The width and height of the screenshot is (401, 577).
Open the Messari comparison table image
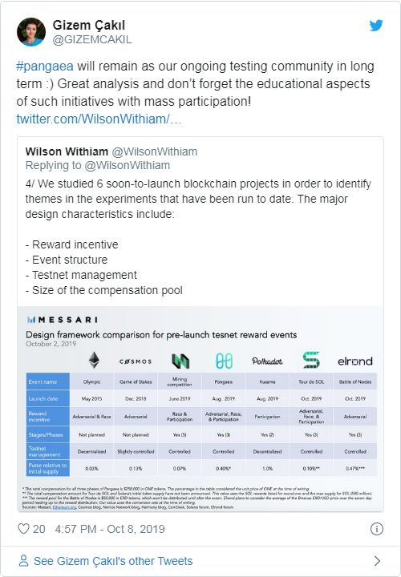tap(200, 409)
